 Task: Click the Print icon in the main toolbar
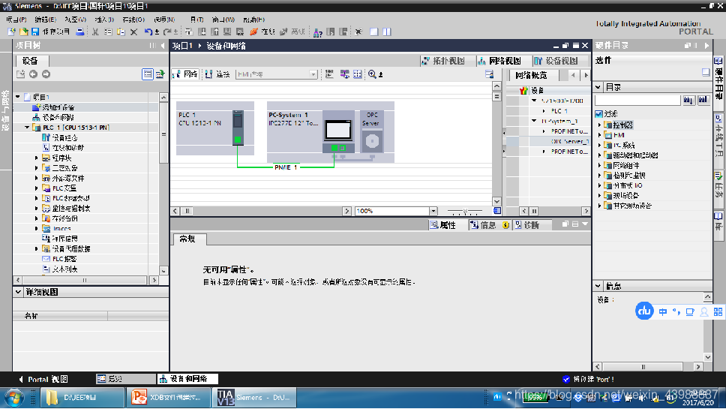pyautogui.click(x=80, y=32)
